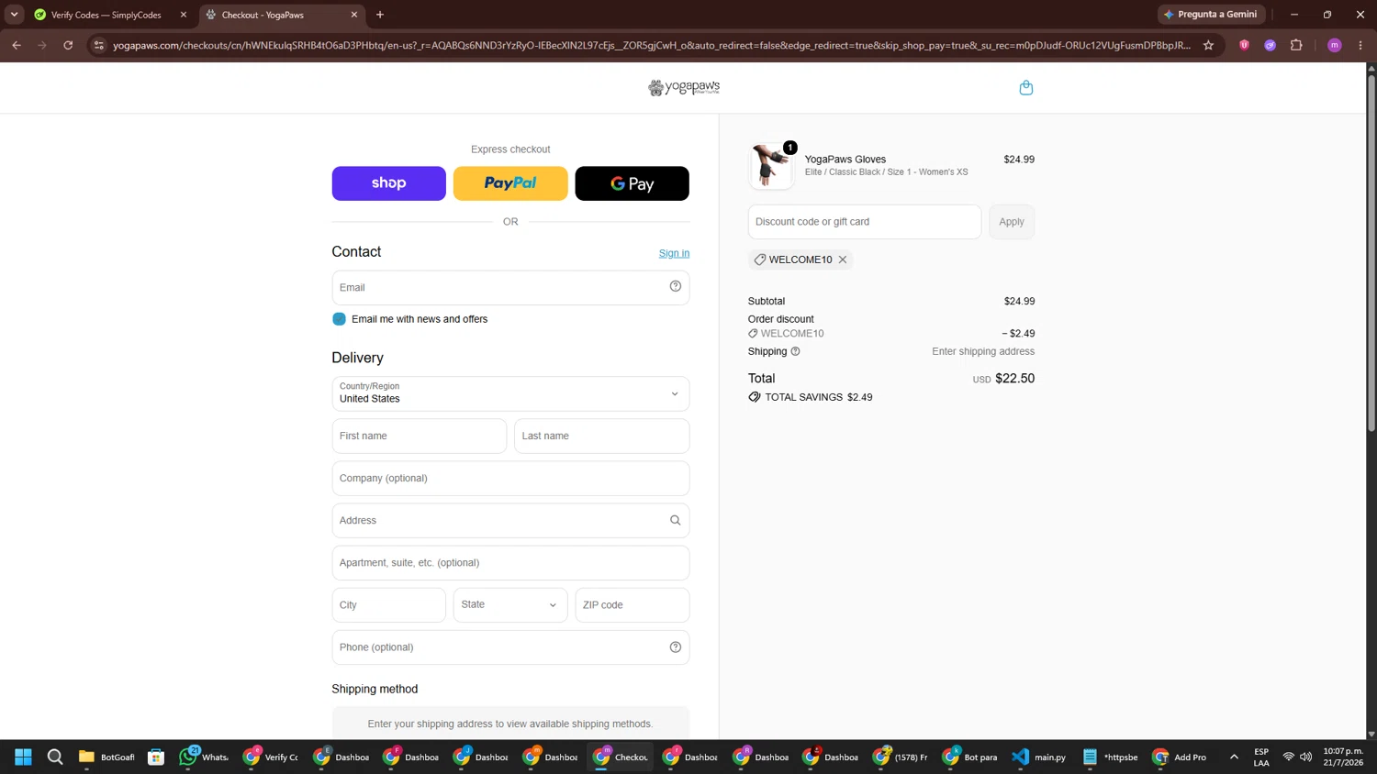Click the Email field help icon
Viewport: 1377px width, 774px height.
(x=676, y=287)
